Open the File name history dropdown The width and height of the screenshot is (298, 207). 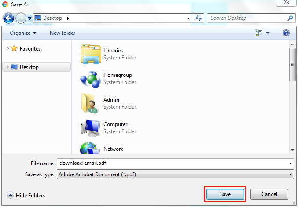click(x=290, y=163)
